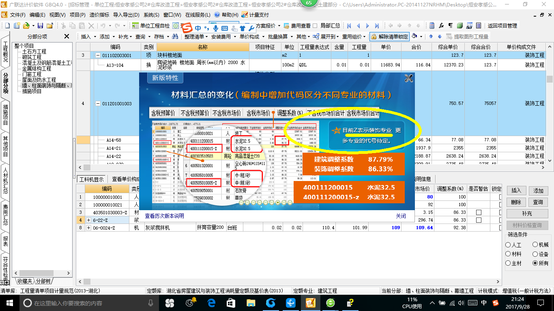Viewport: 554px width, 311px height.
Task: Click the 费用查看 toolbar button
Action: click(x=297, y=26)
